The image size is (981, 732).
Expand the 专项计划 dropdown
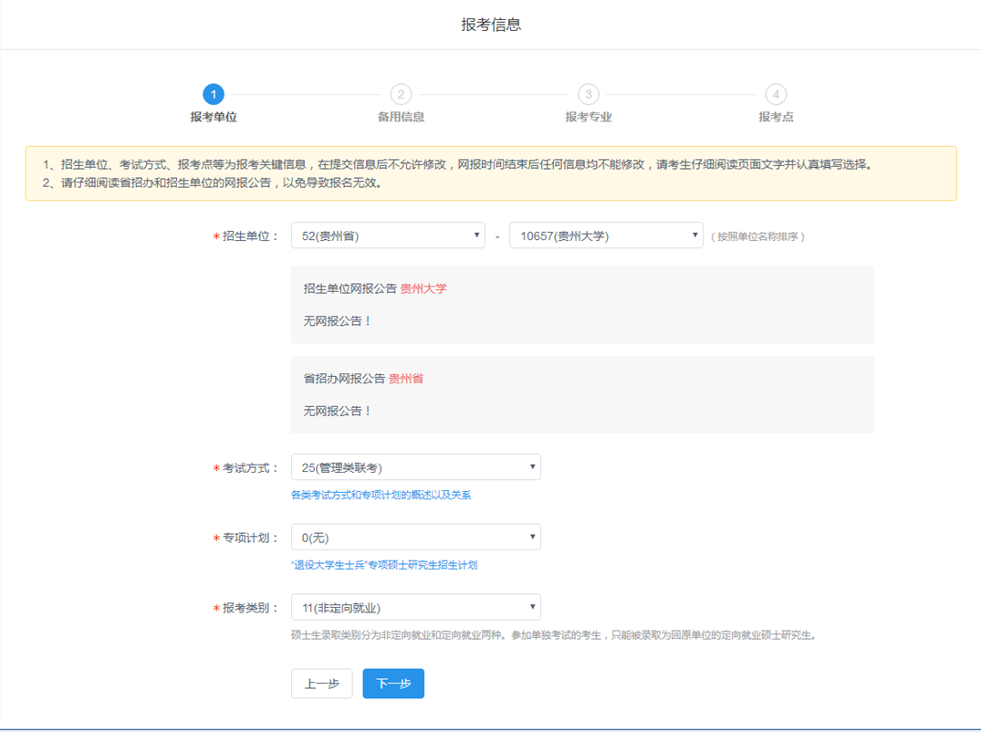click(x=415, y=538)
